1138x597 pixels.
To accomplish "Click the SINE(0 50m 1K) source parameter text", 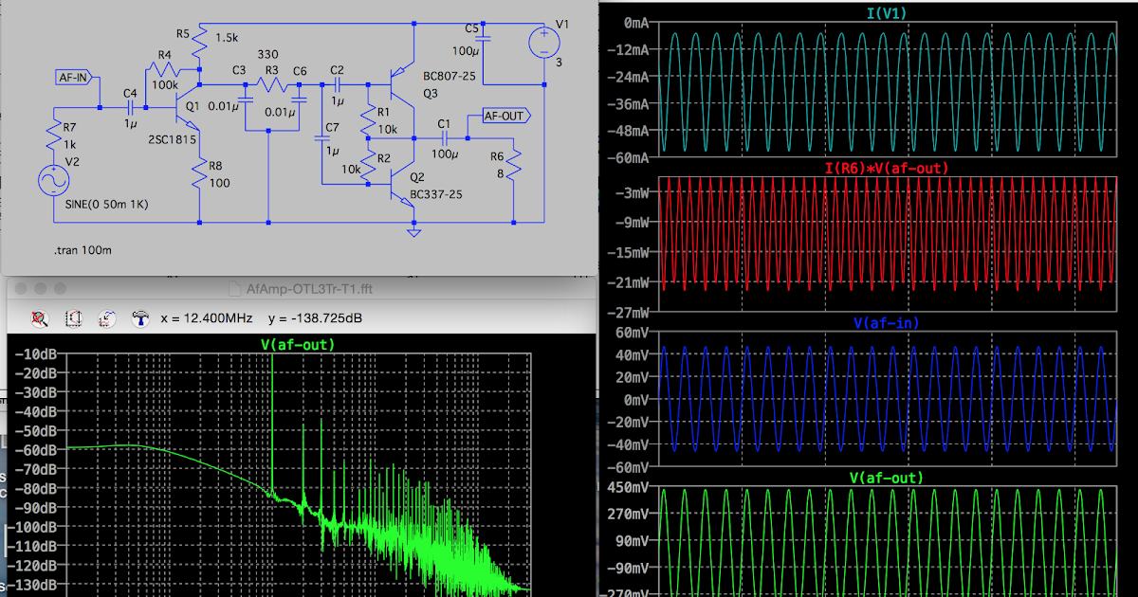I will click(104, 205).
